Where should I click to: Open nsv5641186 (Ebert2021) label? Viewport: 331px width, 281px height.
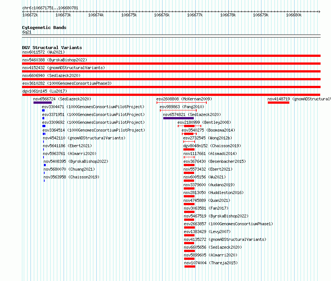pos(67,146)
